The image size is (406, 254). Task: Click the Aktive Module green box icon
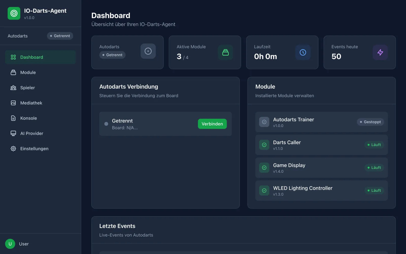click(x=226, y=52)
